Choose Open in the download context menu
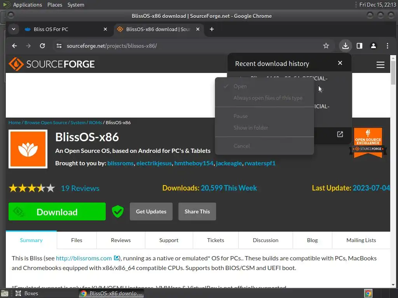 coord(264,86)
